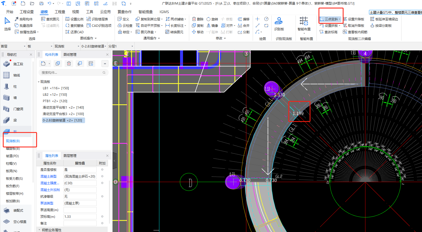
Task: Click the Save icon in quick access toolbar
Action: click(x=41, y=3)
